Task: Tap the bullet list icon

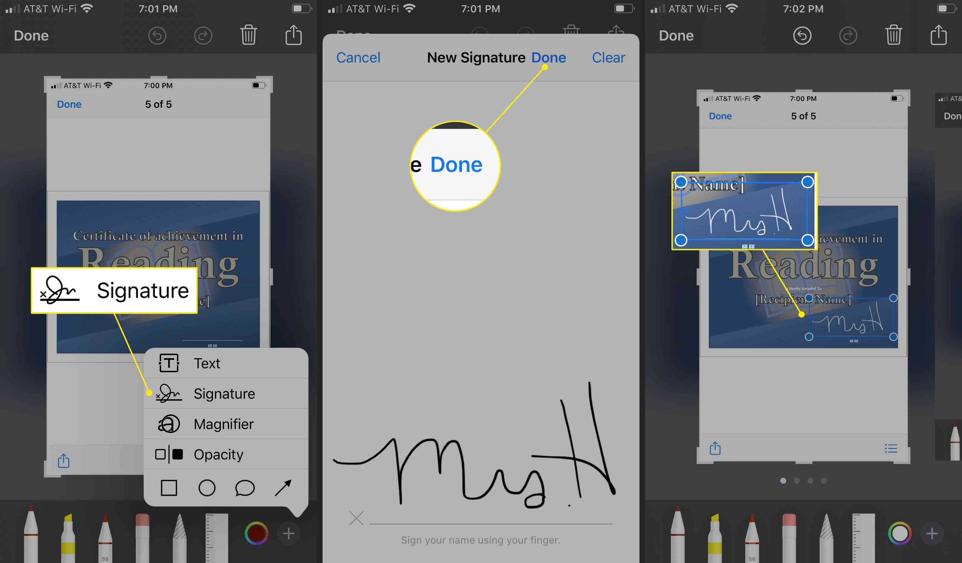Action: (891, 448)
